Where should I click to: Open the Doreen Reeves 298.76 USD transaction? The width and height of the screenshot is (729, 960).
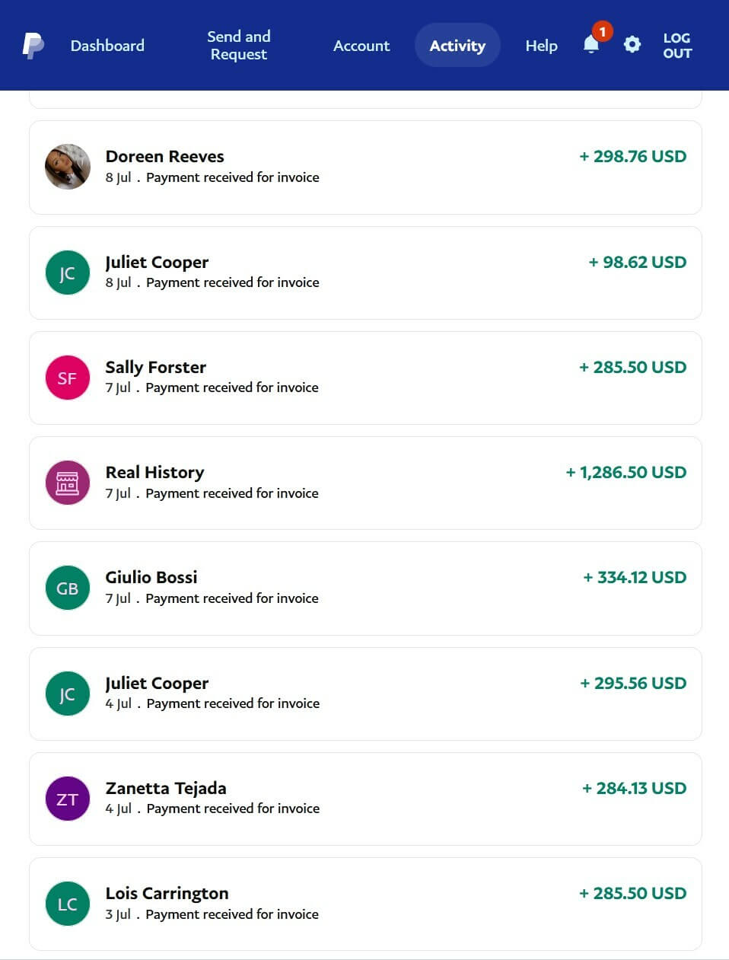point(365,167)
